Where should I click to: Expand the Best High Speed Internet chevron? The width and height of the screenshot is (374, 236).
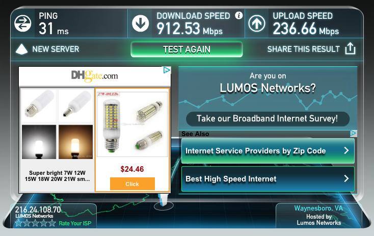click(346, 178)
